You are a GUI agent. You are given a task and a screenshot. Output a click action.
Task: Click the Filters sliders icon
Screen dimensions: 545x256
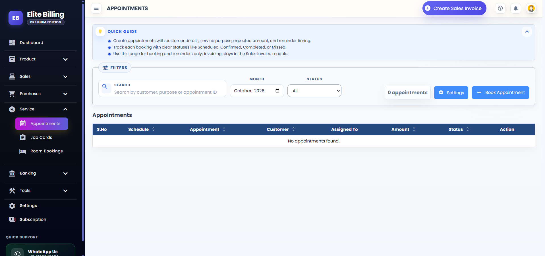pyautogui.click(x=105, y=68)
